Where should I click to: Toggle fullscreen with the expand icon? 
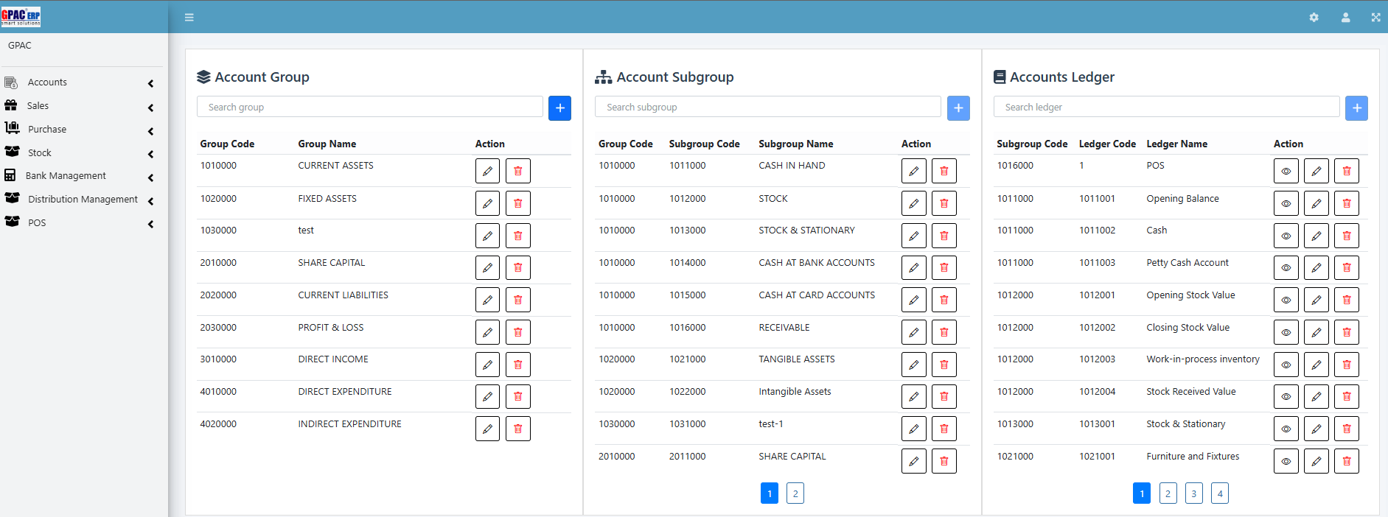click(x=1375, y=17)
